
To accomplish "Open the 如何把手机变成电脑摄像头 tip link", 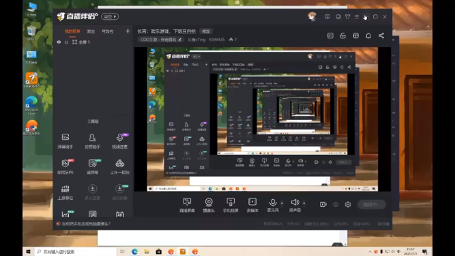I will 86,224.
